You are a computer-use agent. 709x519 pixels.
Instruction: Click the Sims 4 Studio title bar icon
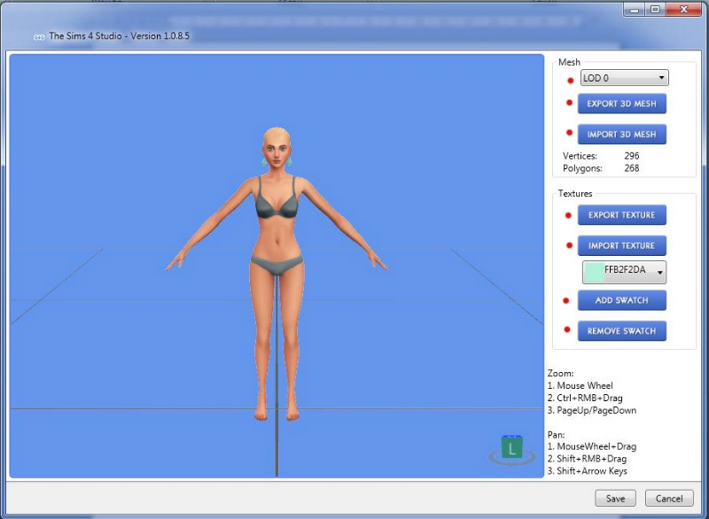(x=39, y=37)
